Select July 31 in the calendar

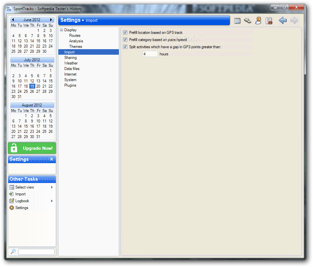coord(20,97)
